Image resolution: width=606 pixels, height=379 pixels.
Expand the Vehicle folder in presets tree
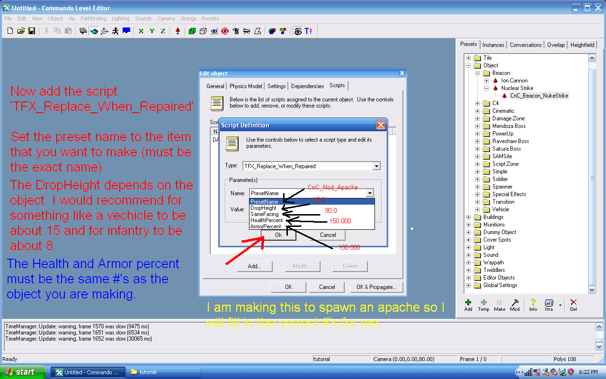pyautogui.click(x=477, y=209)
